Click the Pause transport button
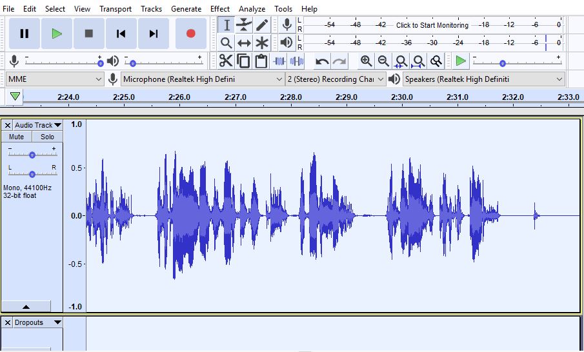 coord(25,34)
